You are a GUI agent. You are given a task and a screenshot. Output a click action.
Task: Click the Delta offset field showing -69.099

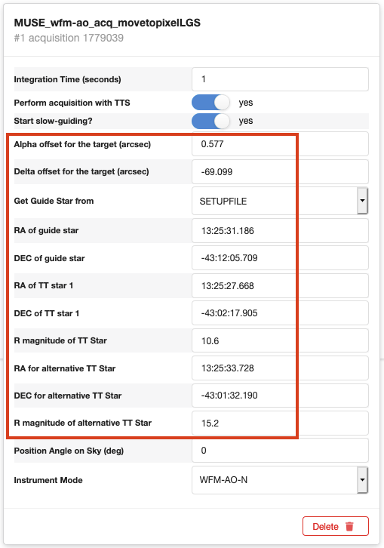point(280,171)
